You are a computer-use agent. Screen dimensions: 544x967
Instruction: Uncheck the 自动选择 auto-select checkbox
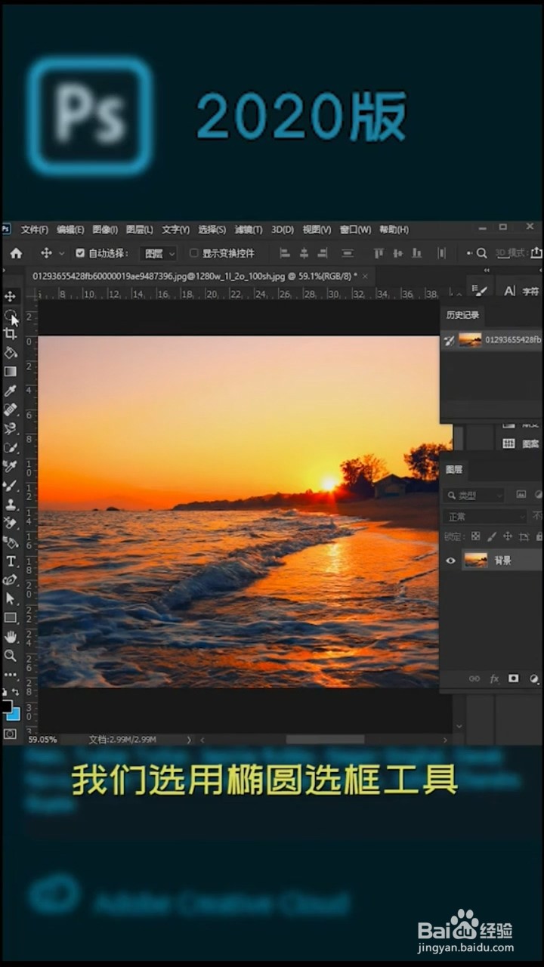coord(81,253)
